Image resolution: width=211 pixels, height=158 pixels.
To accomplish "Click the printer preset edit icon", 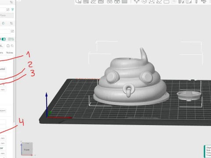I will tap(8, 10).
